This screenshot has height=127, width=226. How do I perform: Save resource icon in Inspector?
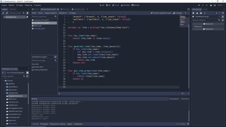coord(201,13)
